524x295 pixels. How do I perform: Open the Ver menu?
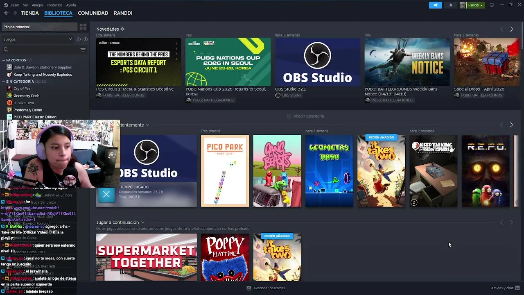pyautogui.click(x=25, y=5)
